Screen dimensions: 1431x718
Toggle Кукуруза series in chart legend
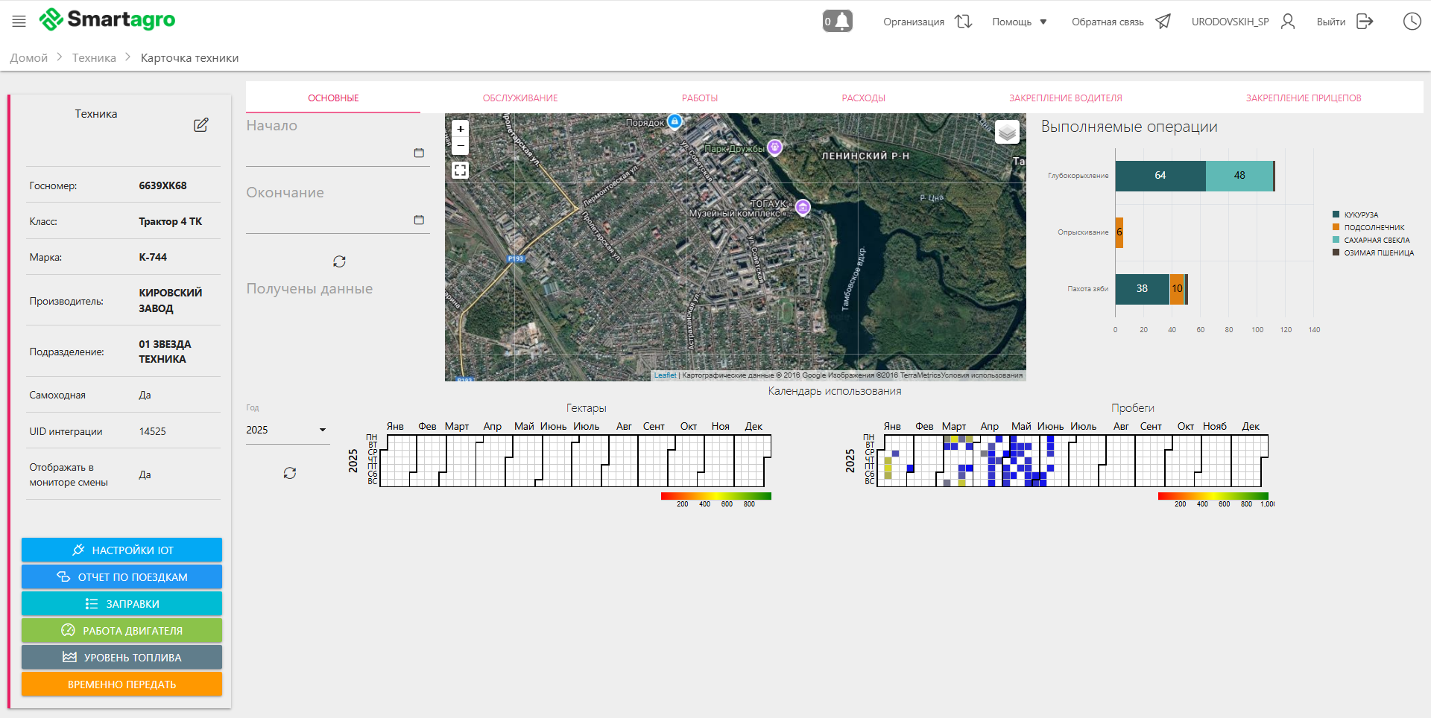coord(1360,215)
